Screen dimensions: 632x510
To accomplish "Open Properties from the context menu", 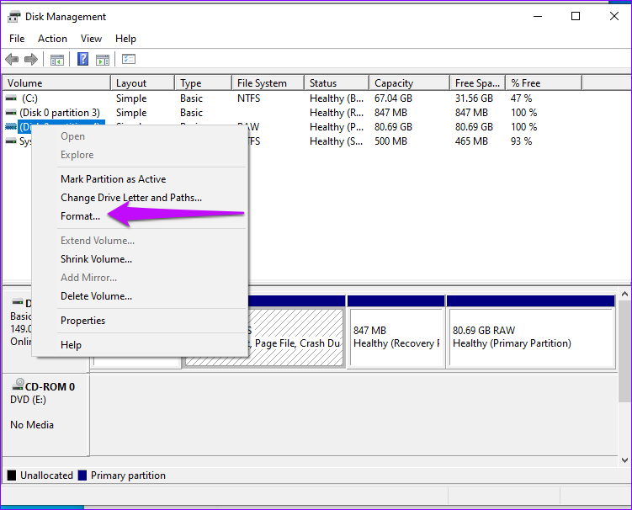I will pos(83,321).
